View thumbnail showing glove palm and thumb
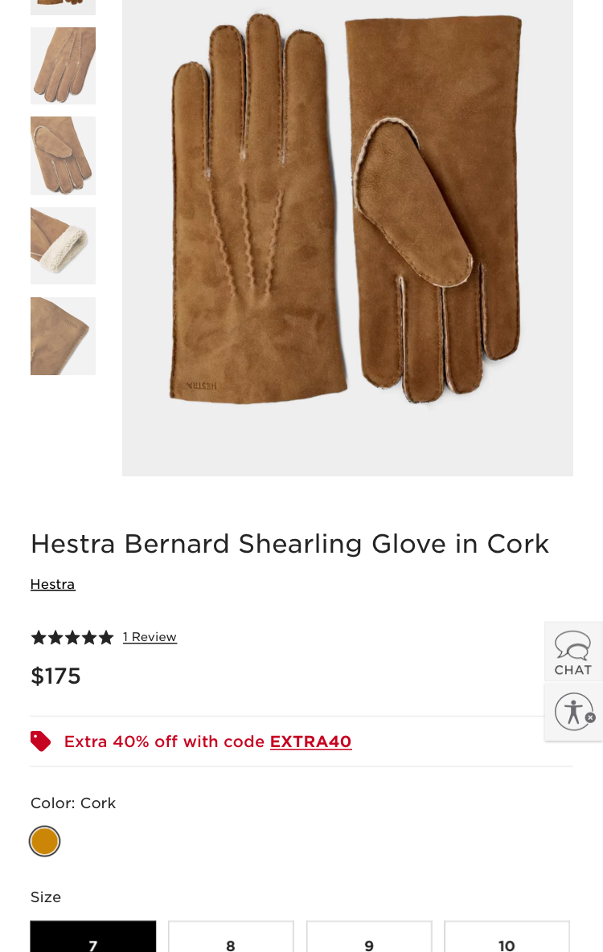Viewport: 603px width, 952px height. point(63,156)
